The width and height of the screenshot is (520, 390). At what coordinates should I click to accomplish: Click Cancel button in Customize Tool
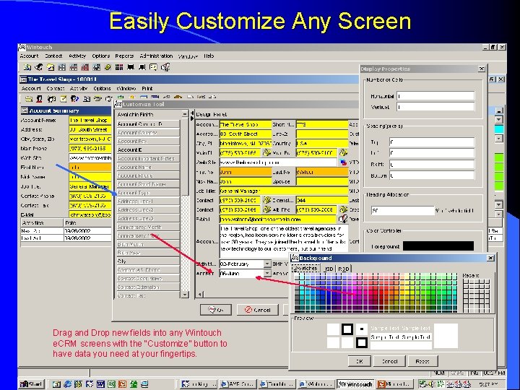258,310
